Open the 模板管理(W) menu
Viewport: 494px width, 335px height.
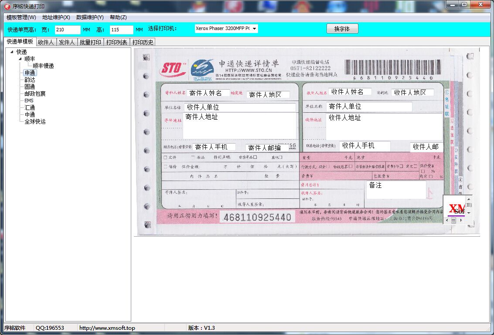click(x=21, y=17)
